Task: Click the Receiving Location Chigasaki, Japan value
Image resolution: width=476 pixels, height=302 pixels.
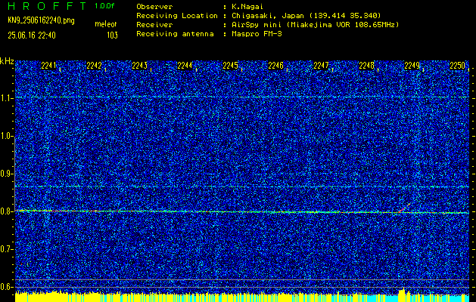Action: [306, 15]
